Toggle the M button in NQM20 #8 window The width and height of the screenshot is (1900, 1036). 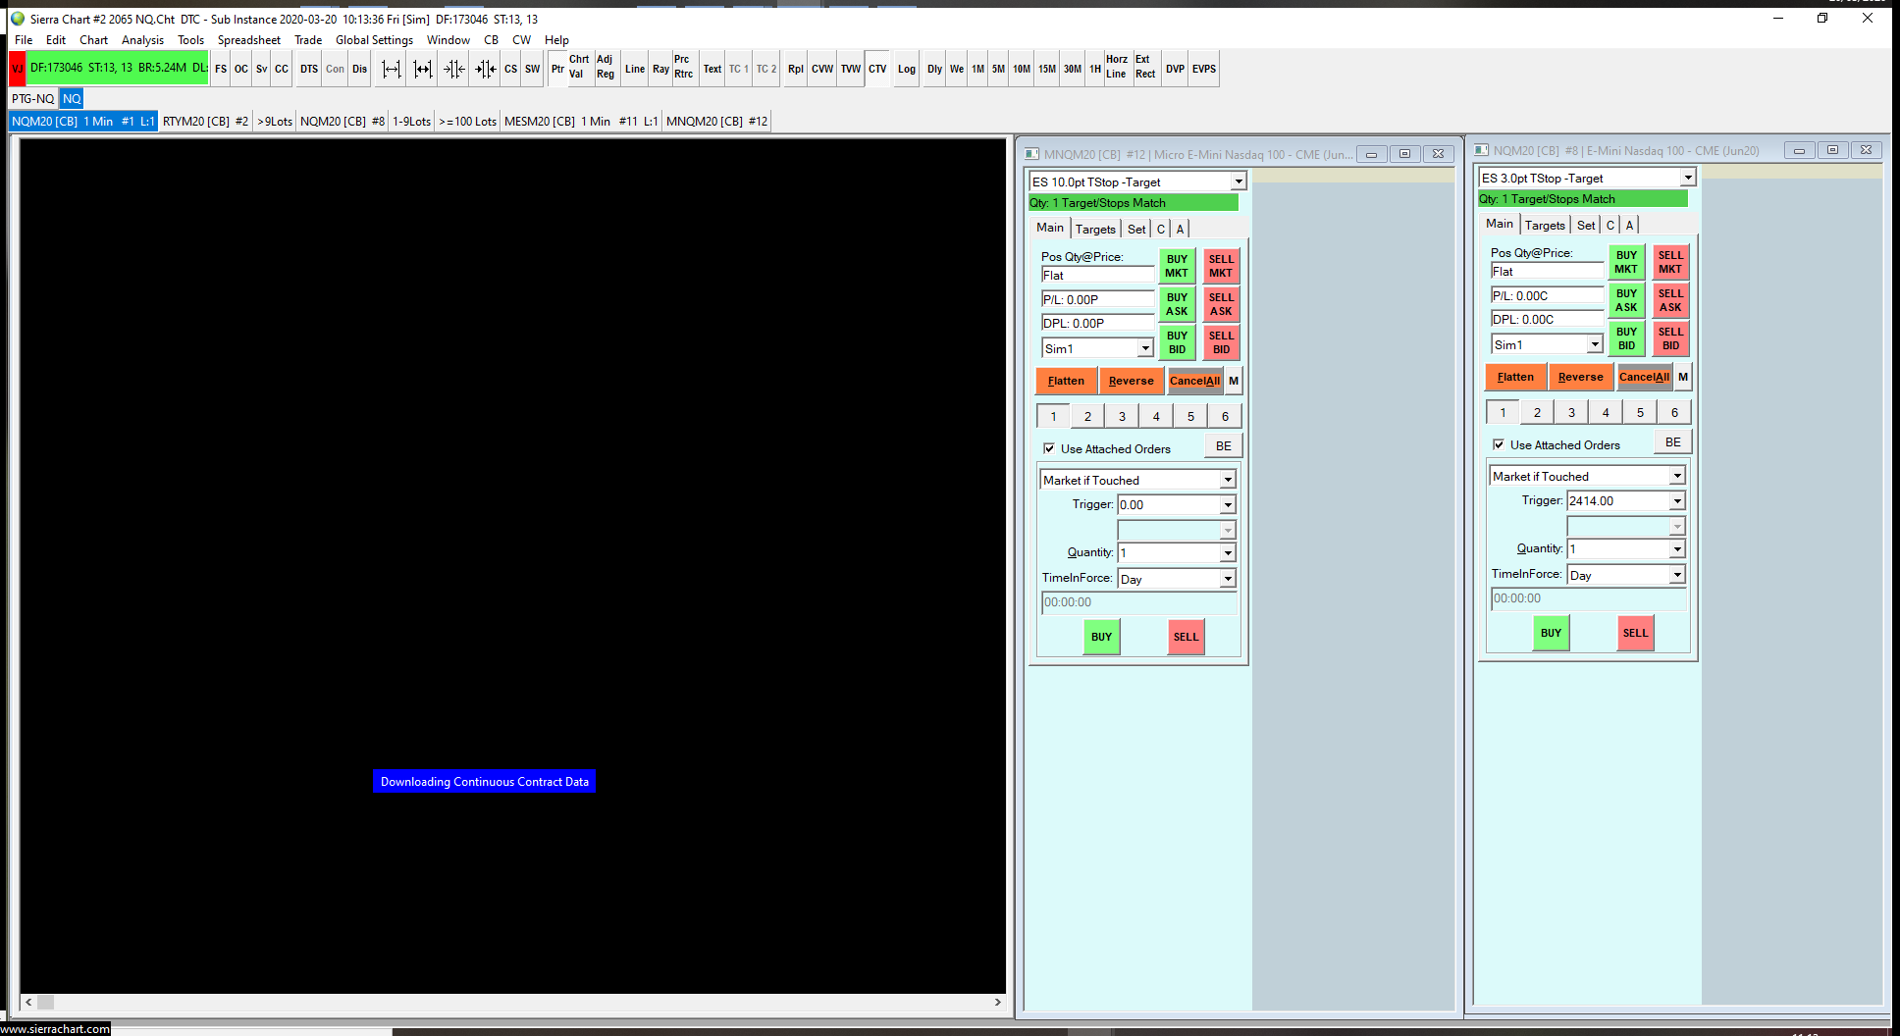[x=1683, y=377]
